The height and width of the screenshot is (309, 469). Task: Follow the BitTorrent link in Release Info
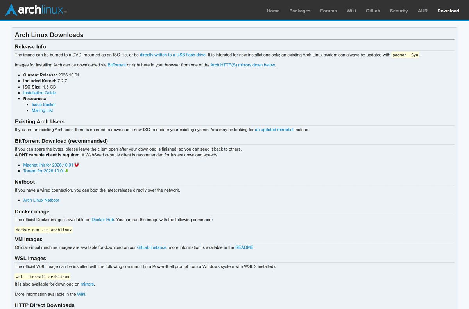coord(116,65)
